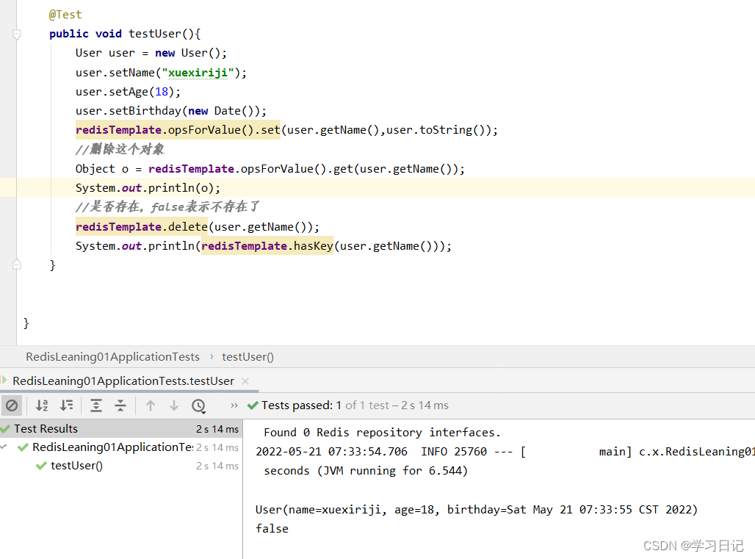Image resolution: width=755 pixels, height=559 pixels.
Task: Open test history clock dropdown
Action: pyautogui.click(x=198, y=406)
